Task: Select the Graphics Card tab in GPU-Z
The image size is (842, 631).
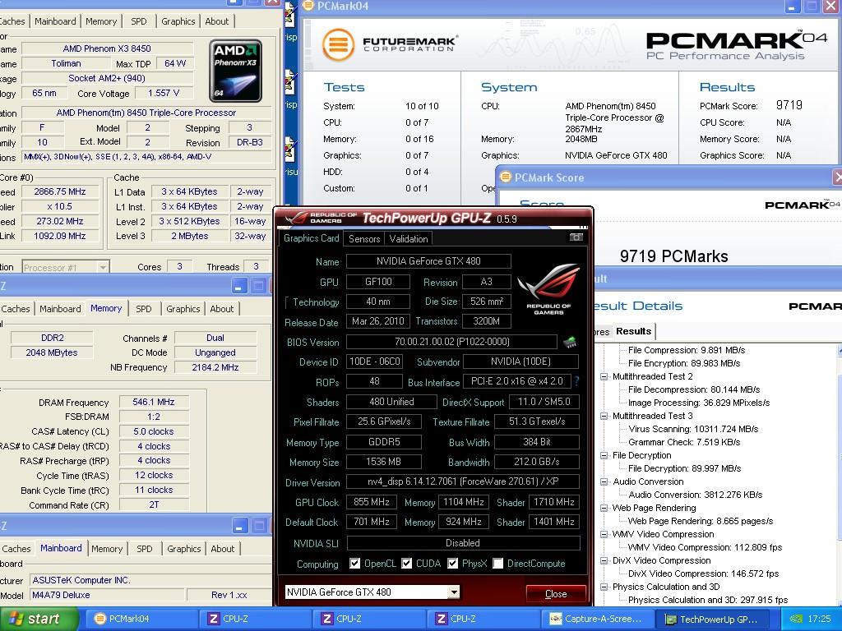Action: 312,237
